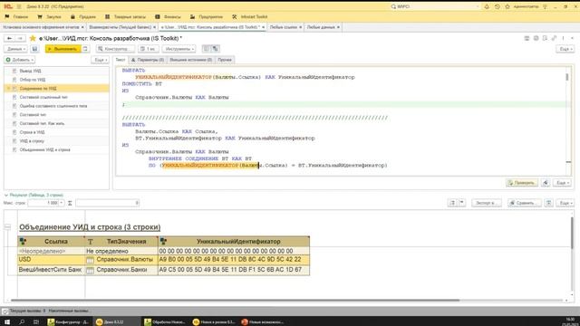Switch to Обработка Новое taskbar item
Viewport: 580px width, 326px height.
click(165, 322)
